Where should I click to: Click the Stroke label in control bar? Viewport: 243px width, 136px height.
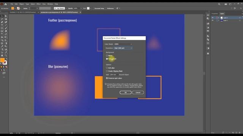coord(25,8)
